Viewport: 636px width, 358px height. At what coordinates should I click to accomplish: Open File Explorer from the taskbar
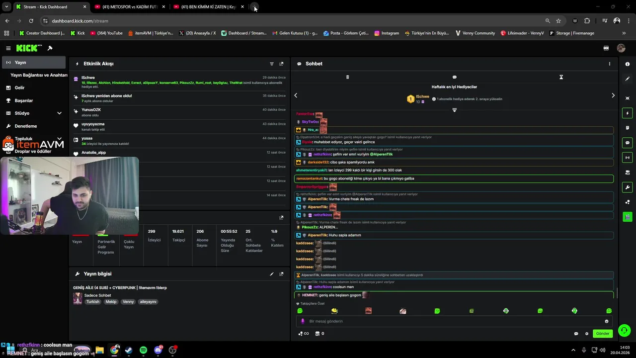(99, 350)
